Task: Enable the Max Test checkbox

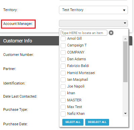Action: click(63, 107)
